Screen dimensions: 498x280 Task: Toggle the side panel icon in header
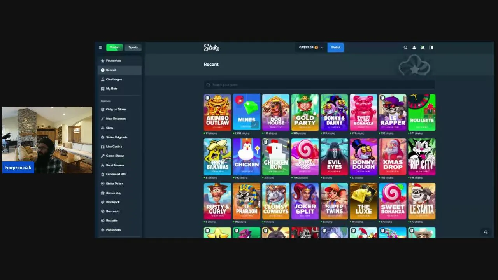point(431,47)
